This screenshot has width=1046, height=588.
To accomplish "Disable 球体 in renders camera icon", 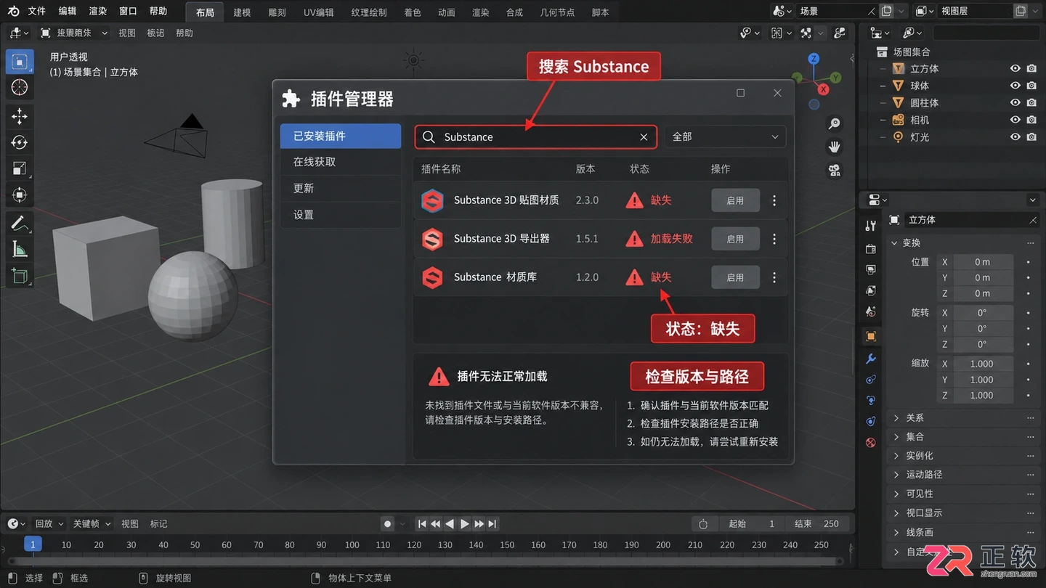I will (x=1031, y=86).
